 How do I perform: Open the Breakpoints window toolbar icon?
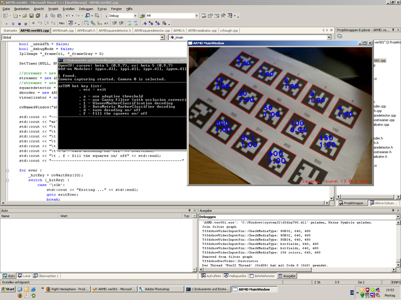pyautogui.click(x=71, y=23)
